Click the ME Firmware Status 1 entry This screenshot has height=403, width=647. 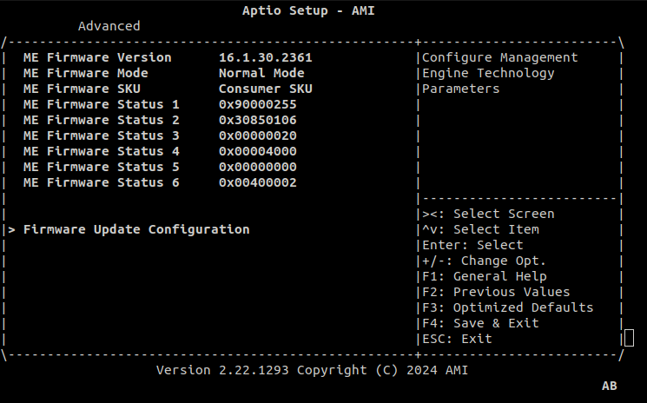point(101,104)
